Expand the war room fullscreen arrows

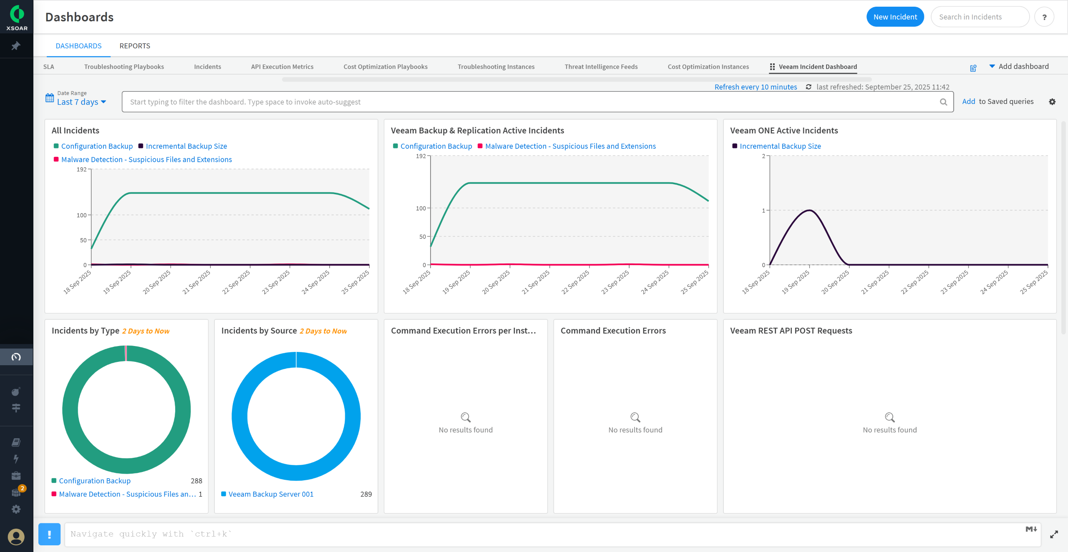pyautogui.click(x=1054, y=534)
